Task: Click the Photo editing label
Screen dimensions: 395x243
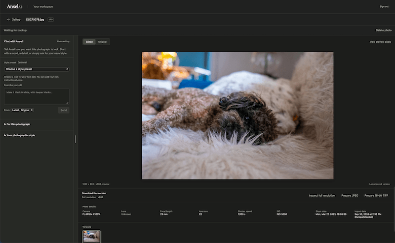Action: [x=63, y=41]
